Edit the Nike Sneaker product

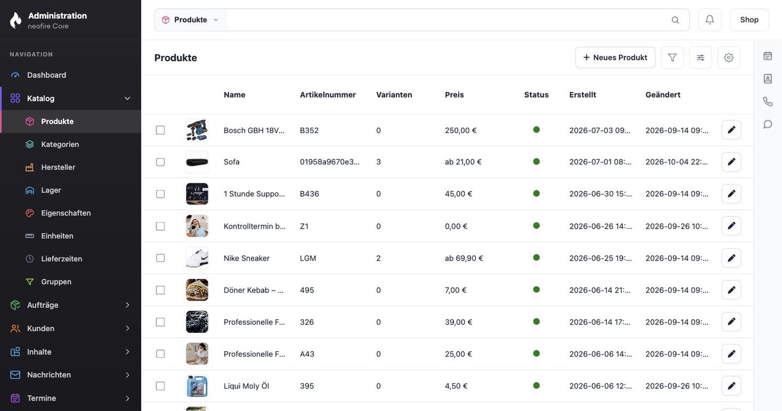click(x=731, y=258)
